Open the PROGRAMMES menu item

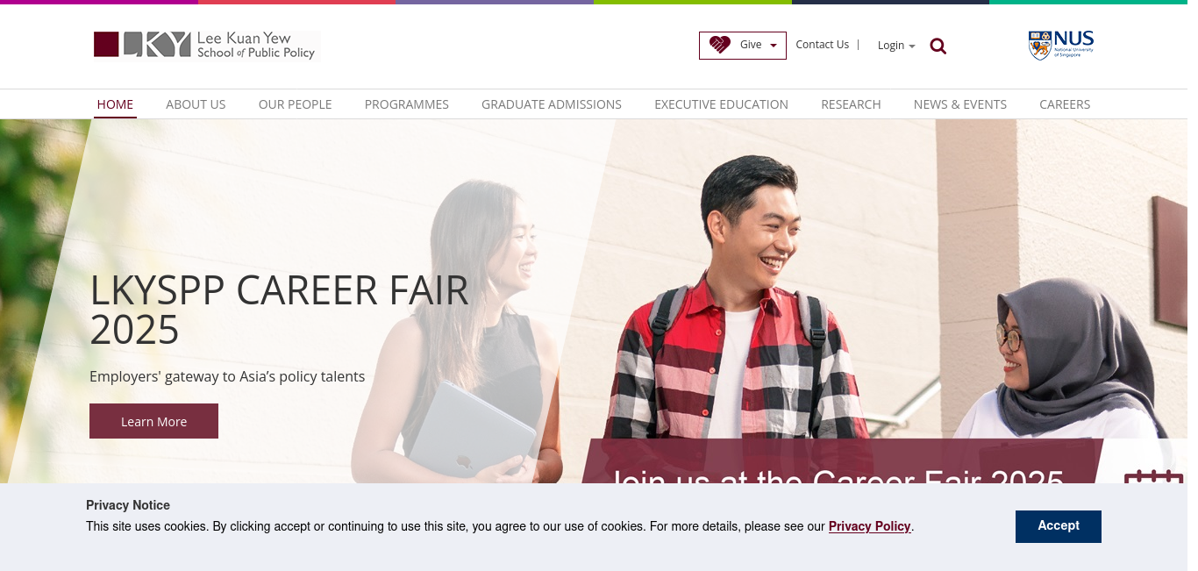point(407,104)
